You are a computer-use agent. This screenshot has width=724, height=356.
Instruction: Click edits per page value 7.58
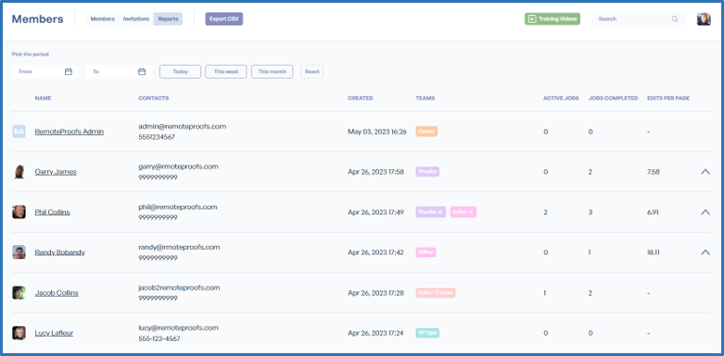[x=654, y=172]
